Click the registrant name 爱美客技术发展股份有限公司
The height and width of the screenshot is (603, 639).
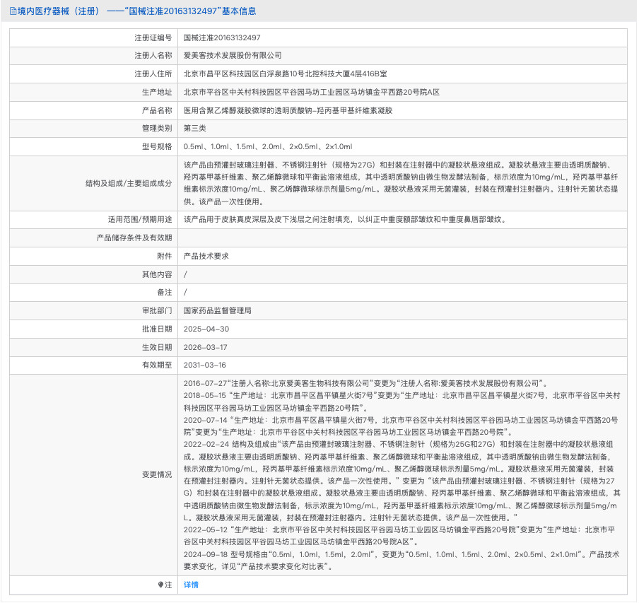(233, 55)
